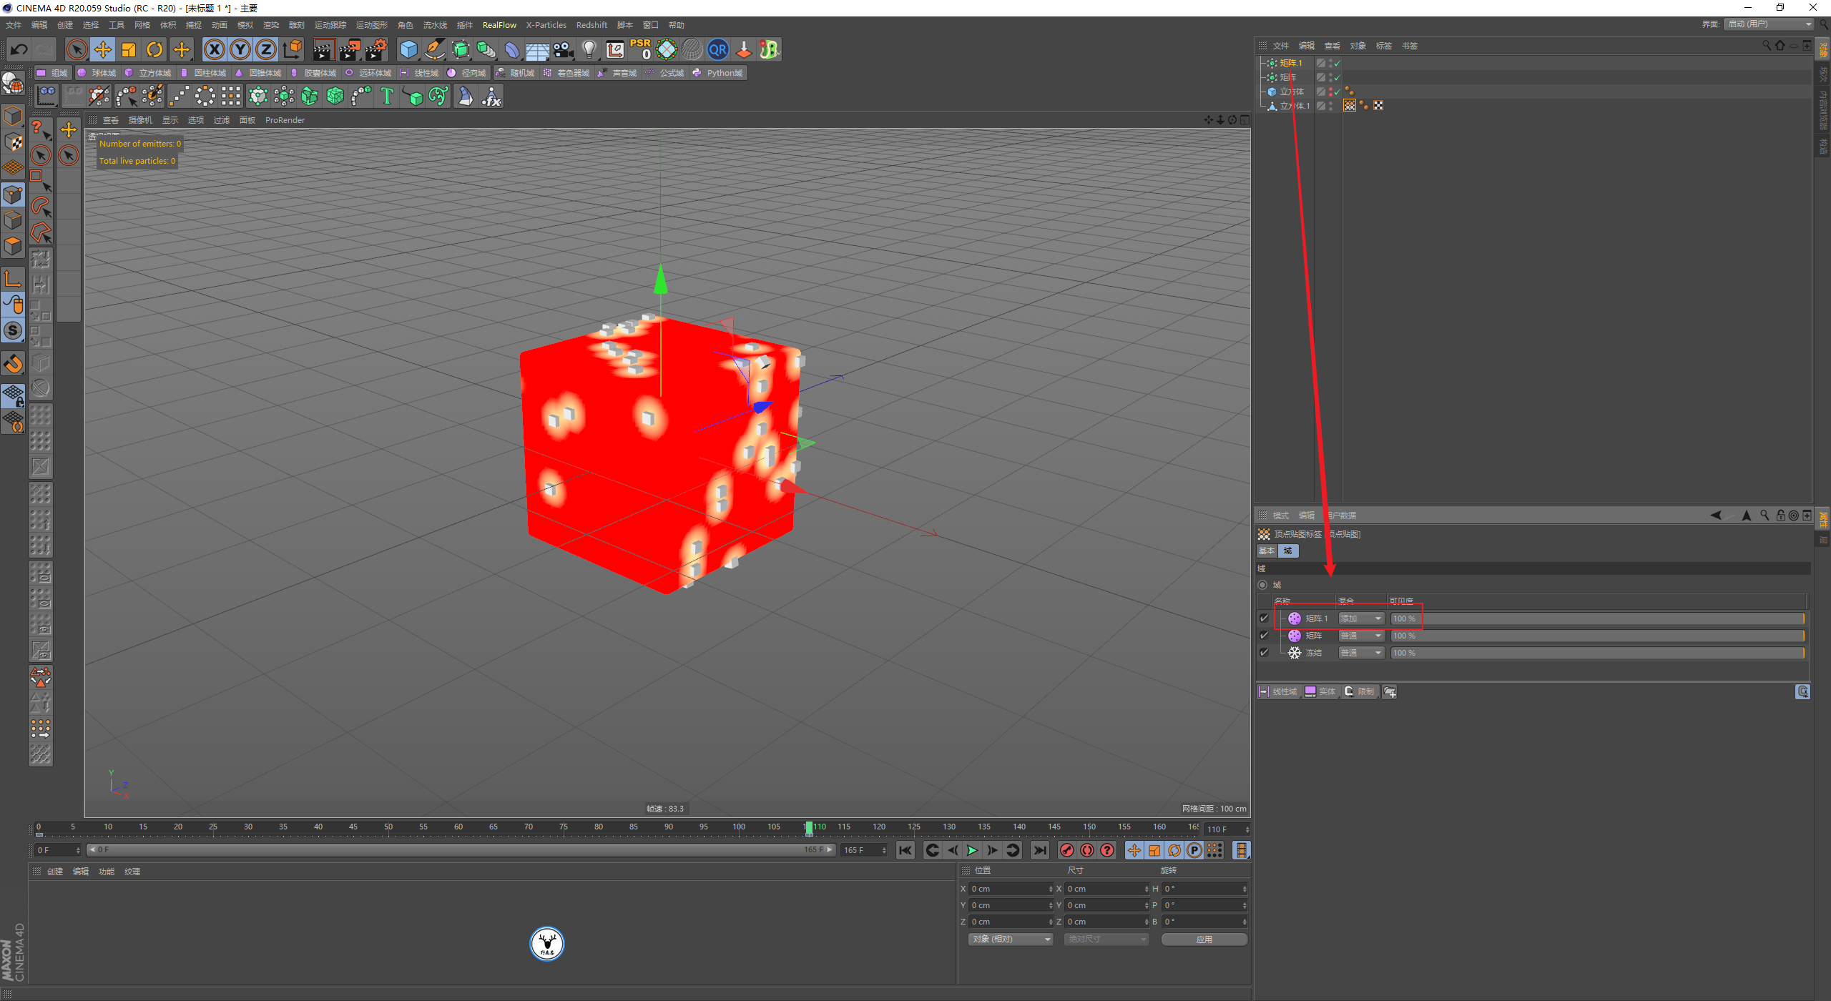The width and height of the screenshot is (1831, 1001).
Task: Click the 线性域 button in fields toolbar
Action: click(420, 73)
